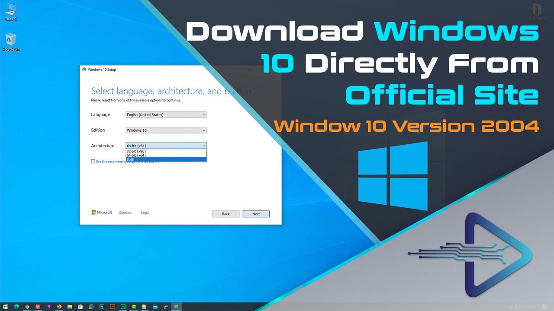554x311 pixels.
Task: Launch Vivaldi browser from the taskbar
Action: click(38, 307)
